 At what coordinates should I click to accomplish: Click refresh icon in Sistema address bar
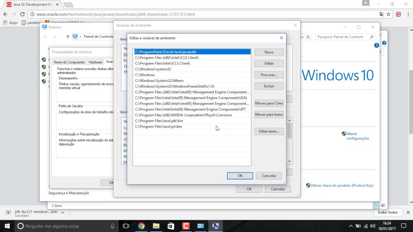(308, 37)
